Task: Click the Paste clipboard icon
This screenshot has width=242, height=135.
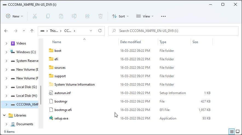Action: click(x=61, y=16)
